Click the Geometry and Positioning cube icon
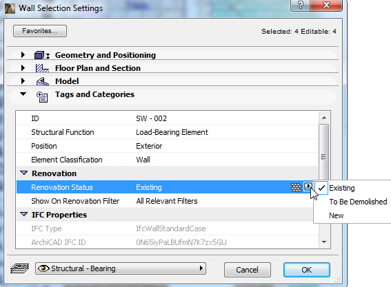This screenshot has height=287, width=391. click(x=42, y=55)
